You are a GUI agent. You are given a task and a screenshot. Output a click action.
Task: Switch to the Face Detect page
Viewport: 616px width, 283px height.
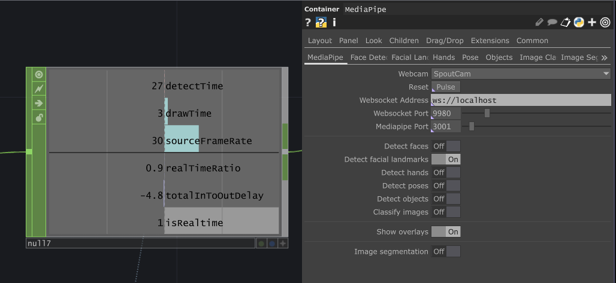coord(369,57)
